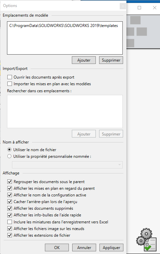Select the SOLIDWORKS 2019 templates path entry
160x254 pixels.
(x=64, y=26)
